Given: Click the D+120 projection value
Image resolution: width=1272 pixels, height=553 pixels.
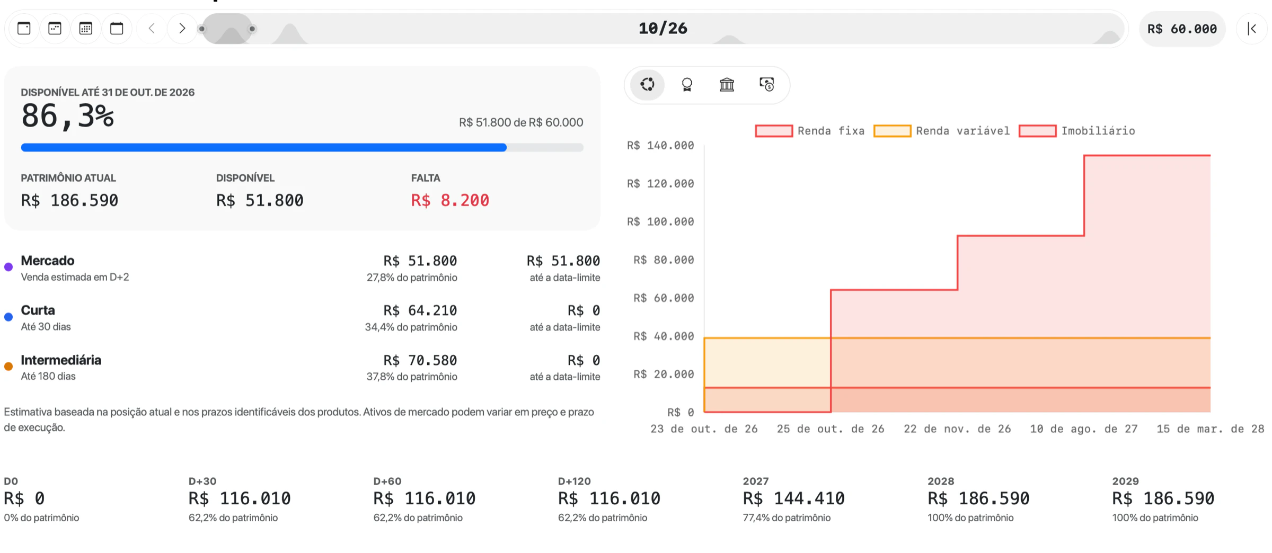Looking at the screenshot, I should [609, 498].
